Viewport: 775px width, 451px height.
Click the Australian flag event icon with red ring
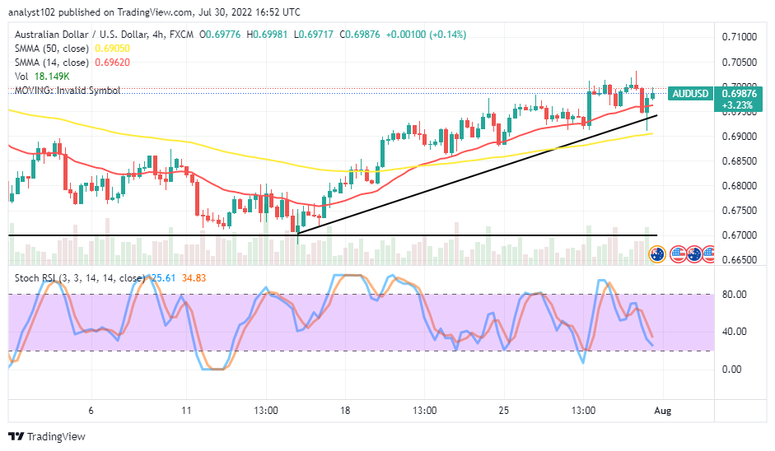694,254
